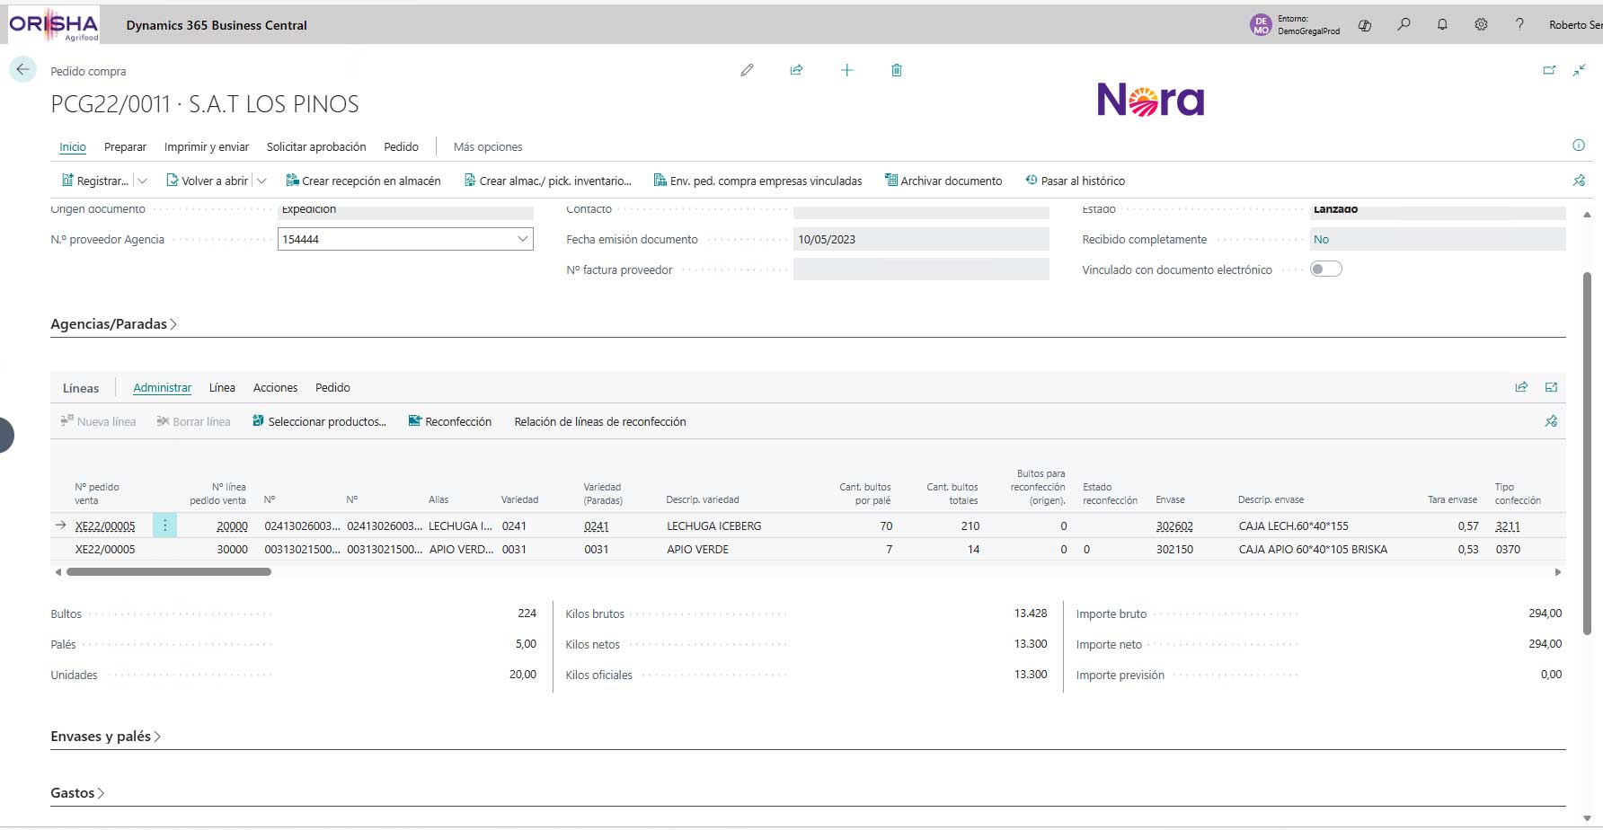The height and width of the screenshot is (830, 1603).
Task: Open the Preparar tab
Action: [x=125, y=146]
